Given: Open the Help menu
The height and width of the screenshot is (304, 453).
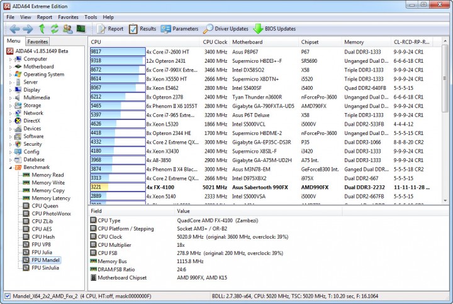Looking at the screenshot, I should [108, 17].
